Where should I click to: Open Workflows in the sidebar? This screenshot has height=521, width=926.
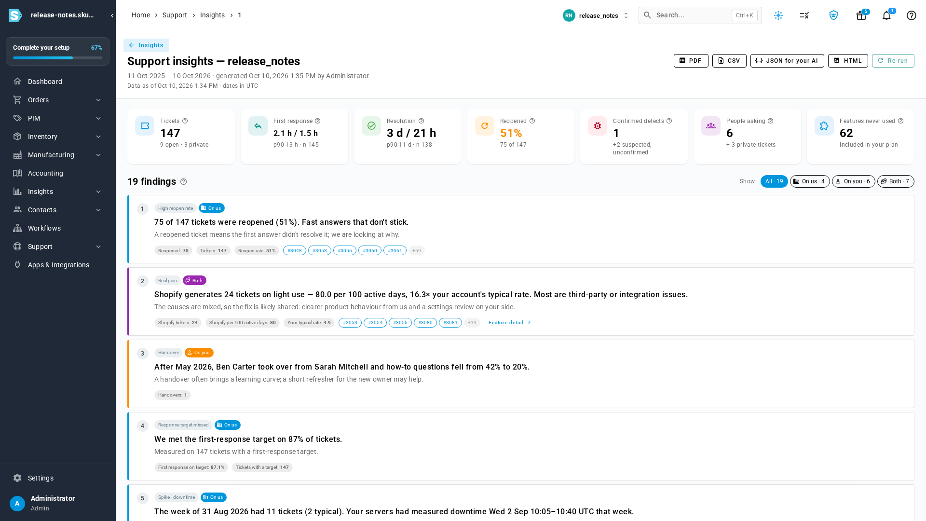click(58, 228)
